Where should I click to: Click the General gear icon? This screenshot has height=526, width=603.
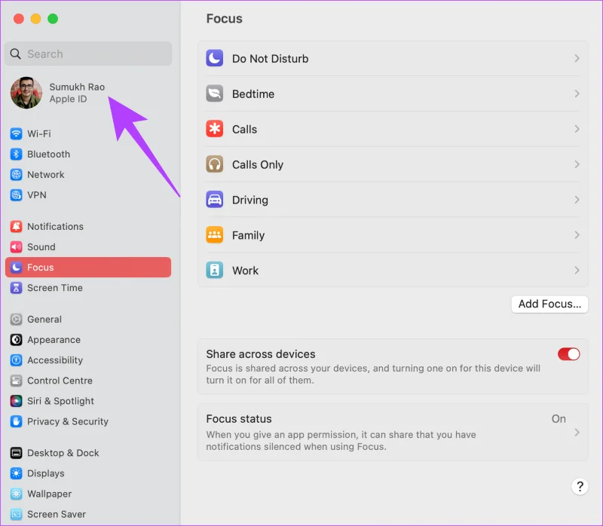pos(16,319)
